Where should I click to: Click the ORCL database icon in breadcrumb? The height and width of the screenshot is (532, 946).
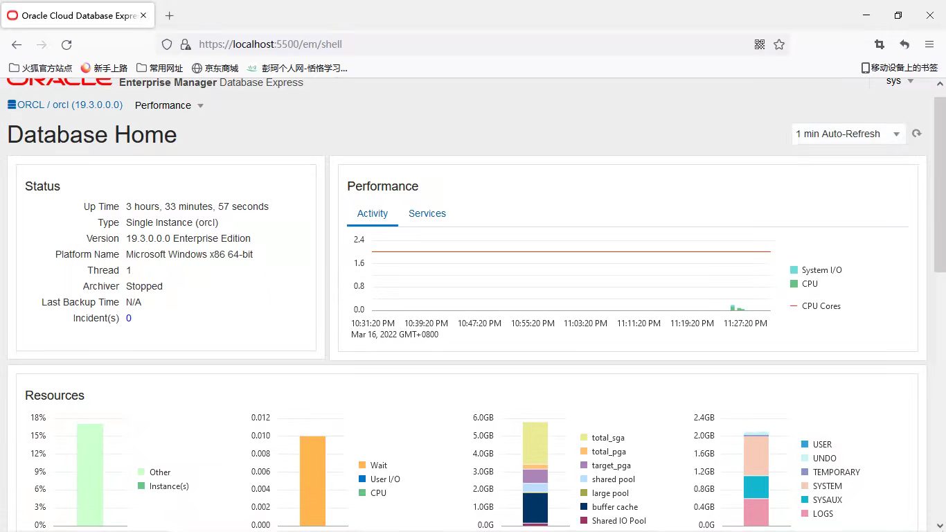12,105
